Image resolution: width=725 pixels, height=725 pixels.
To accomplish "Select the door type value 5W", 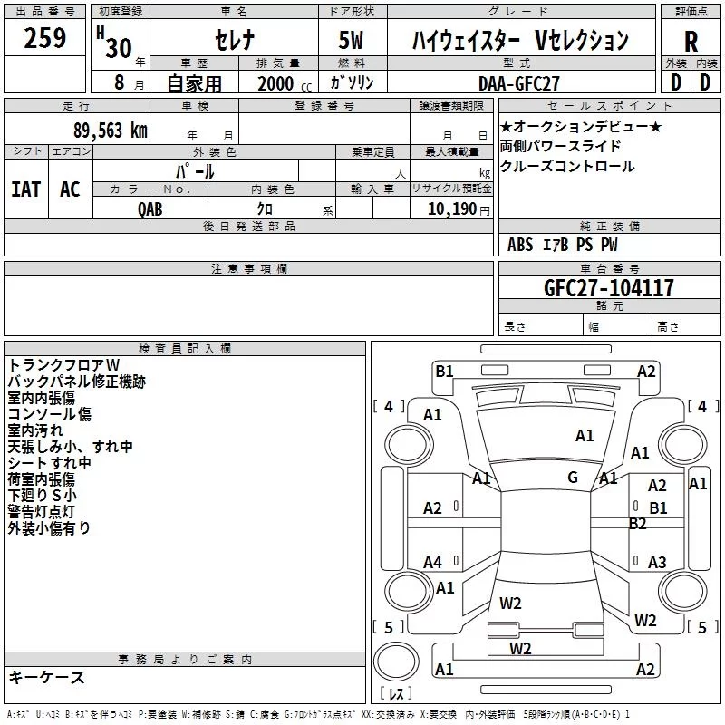I will pos(351,40).
